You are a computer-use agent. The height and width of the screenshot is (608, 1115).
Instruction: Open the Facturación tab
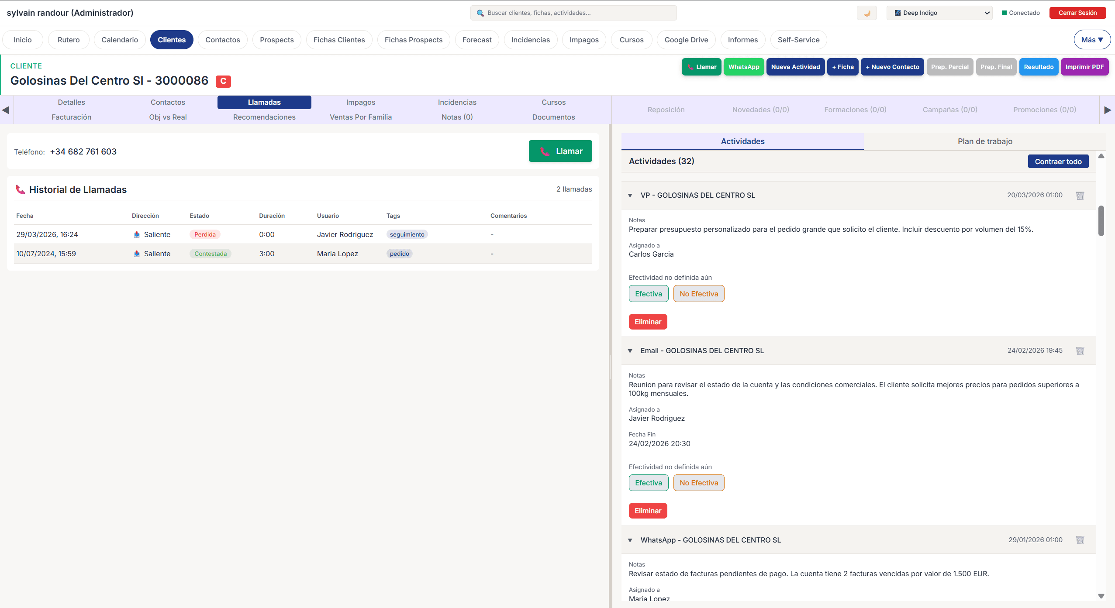coord(71,117)
